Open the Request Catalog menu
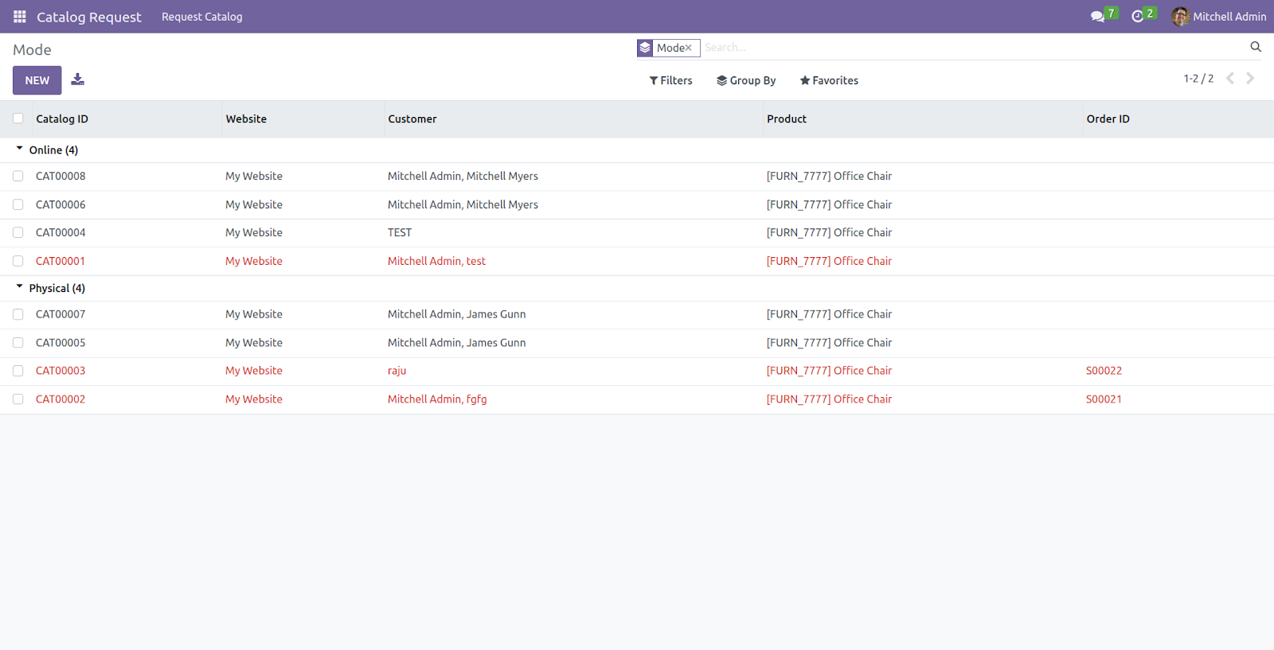The height and width of the screenshot is (650, 1274). tap(202, 17)
